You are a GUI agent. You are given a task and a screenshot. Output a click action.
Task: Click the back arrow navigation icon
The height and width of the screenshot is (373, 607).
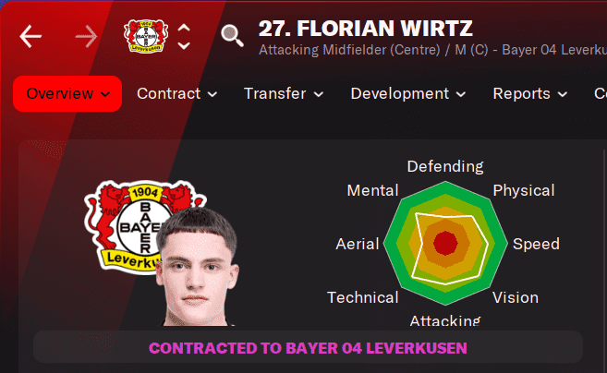click(x=30, y=36)
